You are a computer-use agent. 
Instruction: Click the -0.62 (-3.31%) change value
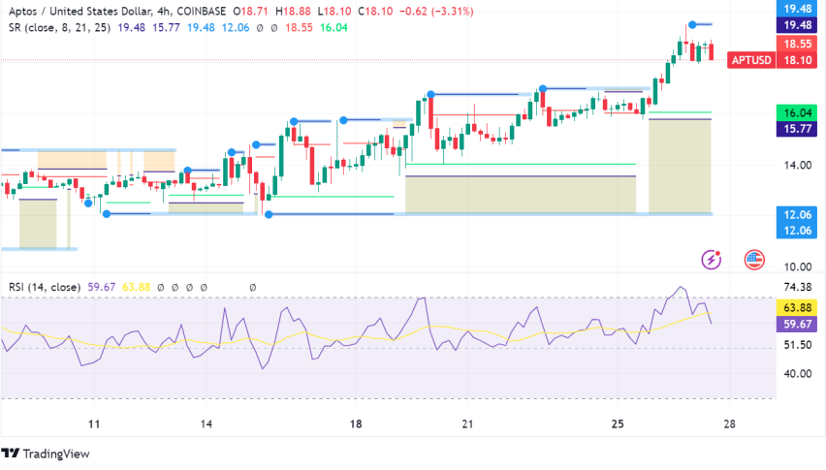pyautogui.click(x=436, y=11)
